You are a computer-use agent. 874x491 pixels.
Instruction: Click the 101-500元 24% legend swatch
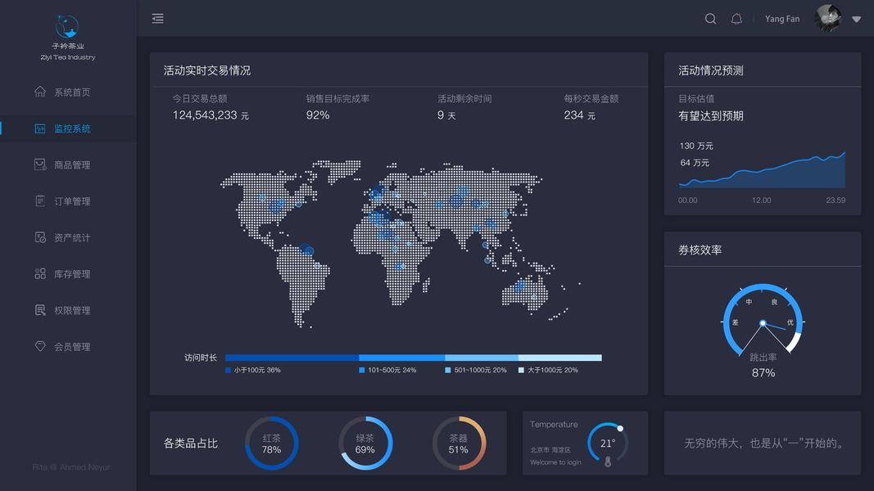coord(362,370)
